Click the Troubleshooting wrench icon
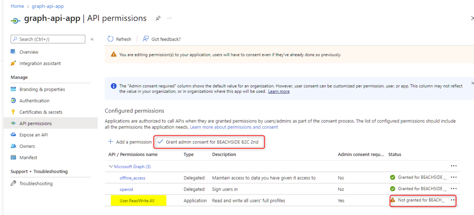This screenshot has height=215, width=474. pyautogui.click(x=13, y=183)
